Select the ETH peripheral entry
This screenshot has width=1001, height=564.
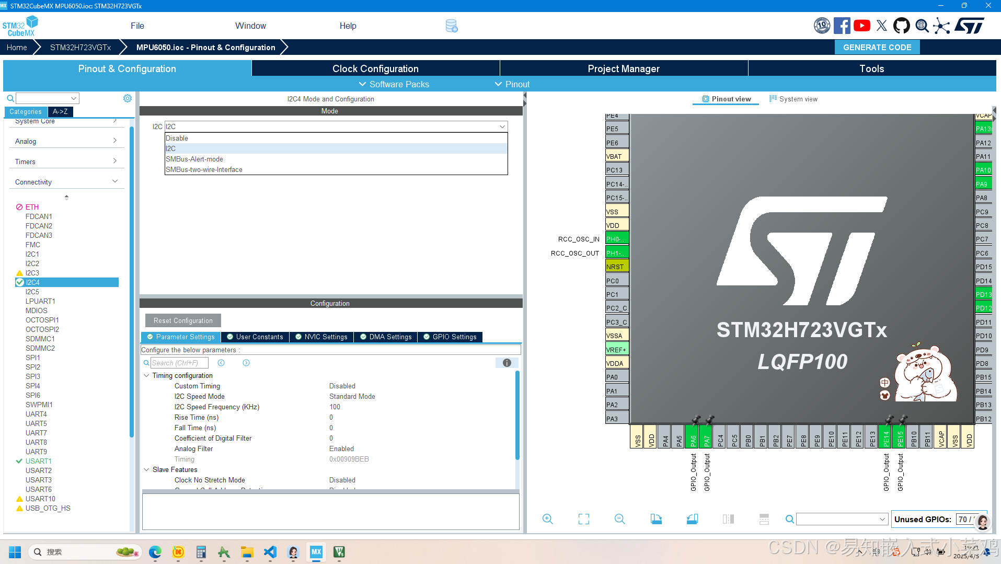coord(32,207)
